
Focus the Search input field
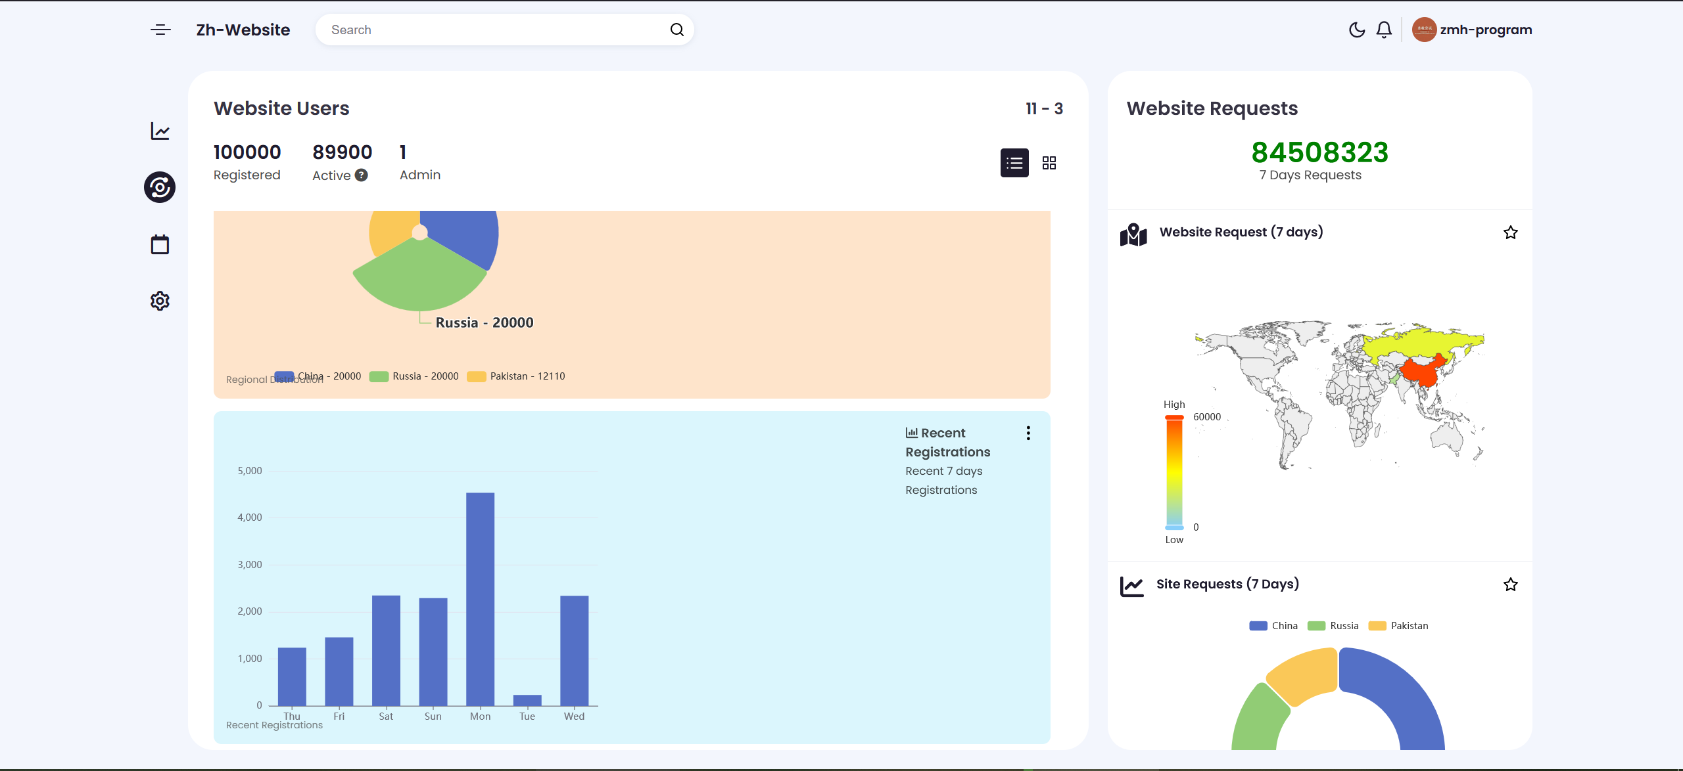493,30
